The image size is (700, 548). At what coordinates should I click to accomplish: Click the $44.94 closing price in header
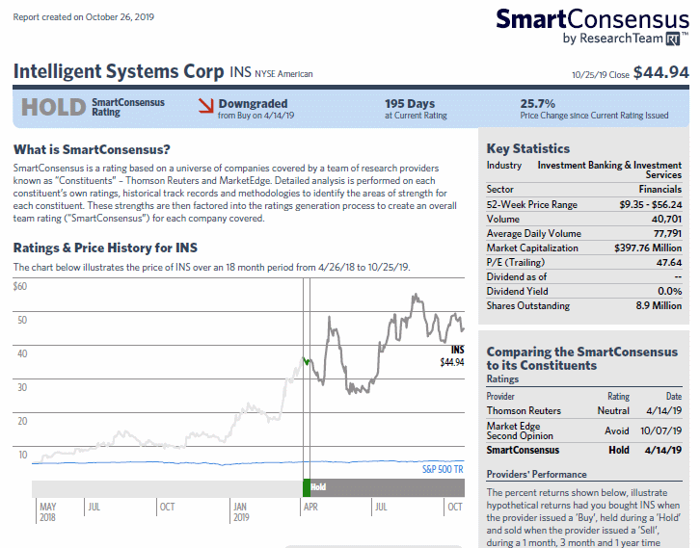tap(661, 72)
